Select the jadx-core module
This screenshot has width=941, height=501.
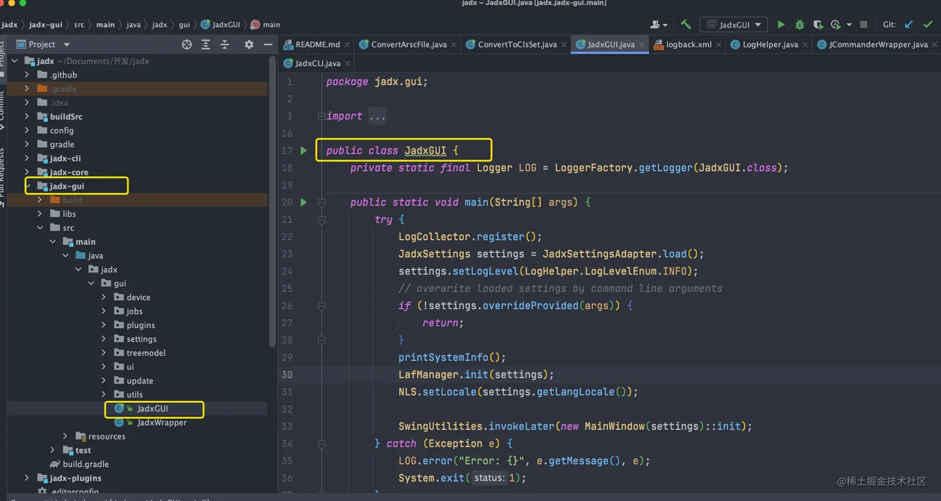click(69, 172)
